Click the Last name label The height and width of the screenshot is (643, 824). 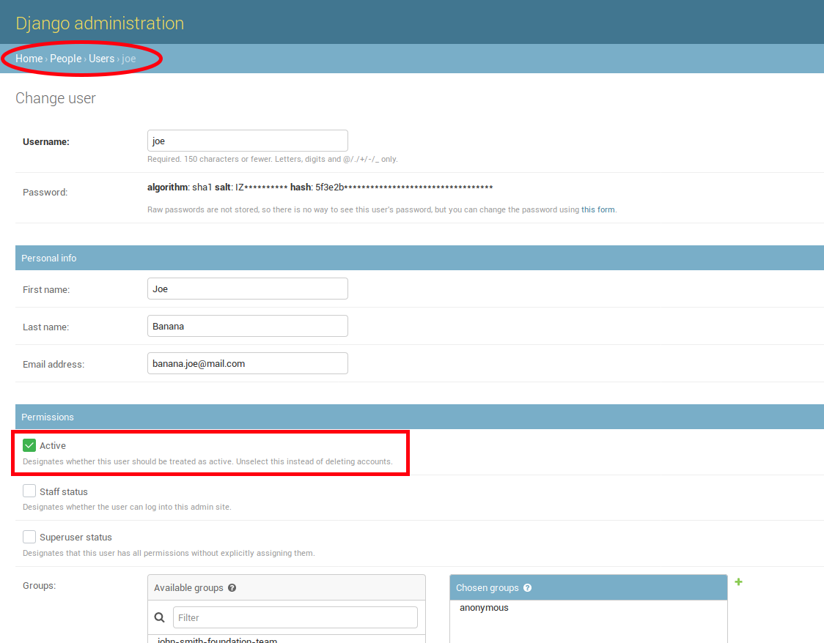coord(45,327)
